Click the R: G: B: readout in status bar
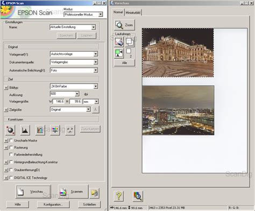The width and height of the screenshot is (255, 211). click(234, 208)
